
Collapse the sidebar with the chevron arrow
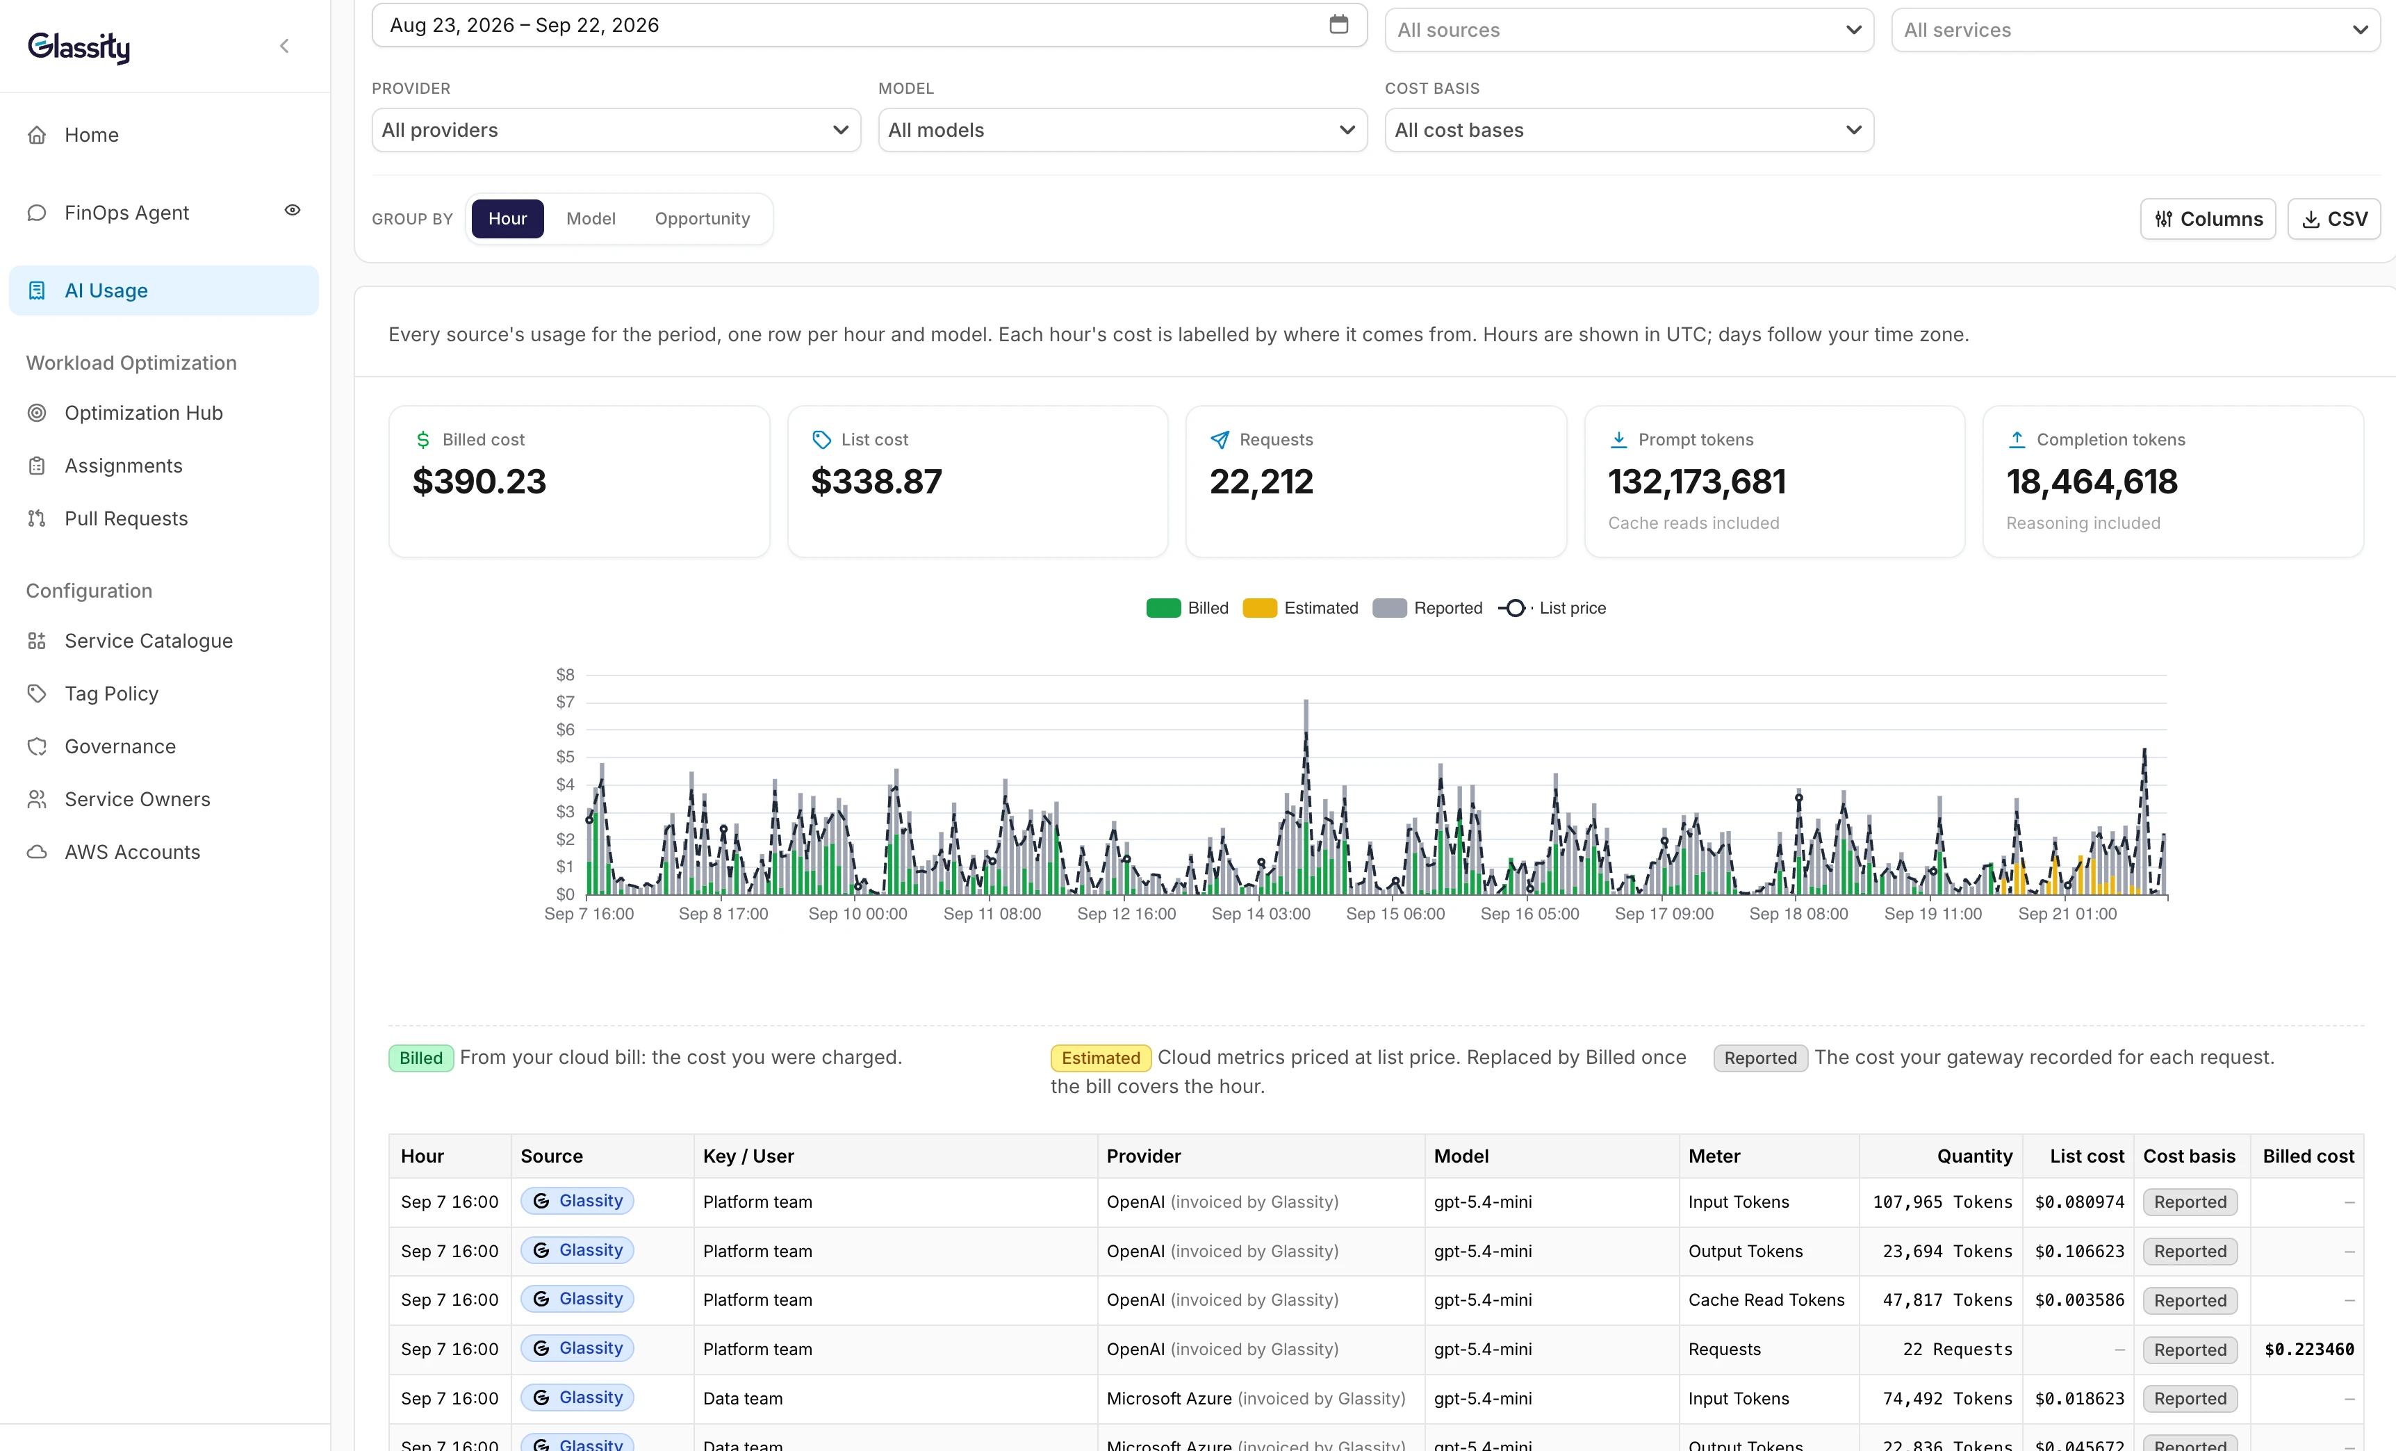click(284, 46)
